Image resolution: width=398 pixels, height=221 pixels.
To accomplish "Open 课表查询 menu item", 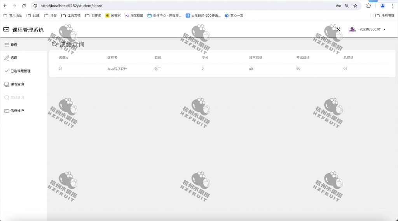I will click(x=23, y=84).
